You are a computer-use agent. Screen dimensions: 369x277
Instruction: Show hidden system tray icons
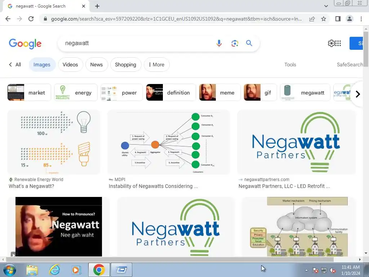point(306,270)
